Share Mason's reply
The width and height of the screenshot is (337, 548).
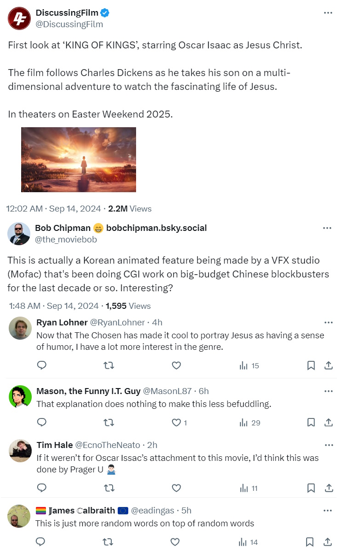pos(328,422)
